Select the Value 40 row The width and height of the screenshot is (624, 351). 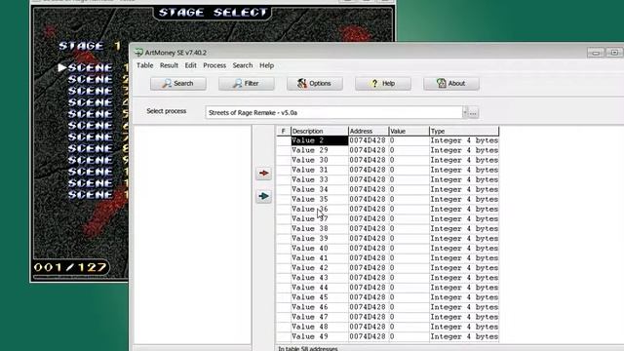388,249
